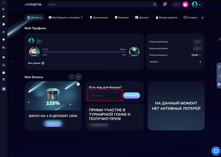Switch to the Магазин tab
Viewport: 221px width, 157px height.
[x=121, y=17]
